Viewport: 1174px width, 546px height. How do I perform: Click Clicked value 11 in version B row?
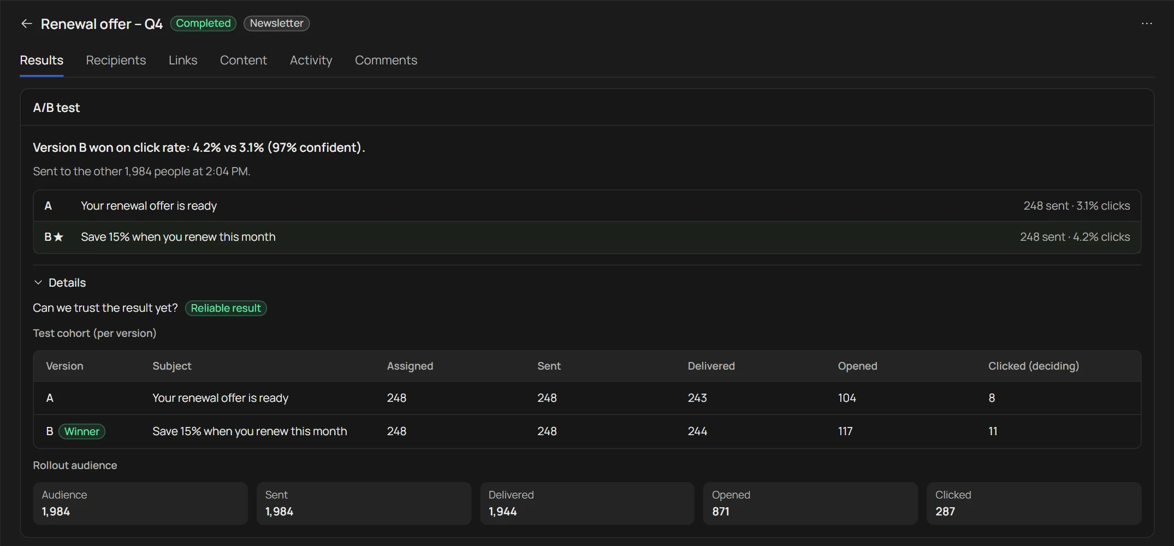[x=993, y=431]
